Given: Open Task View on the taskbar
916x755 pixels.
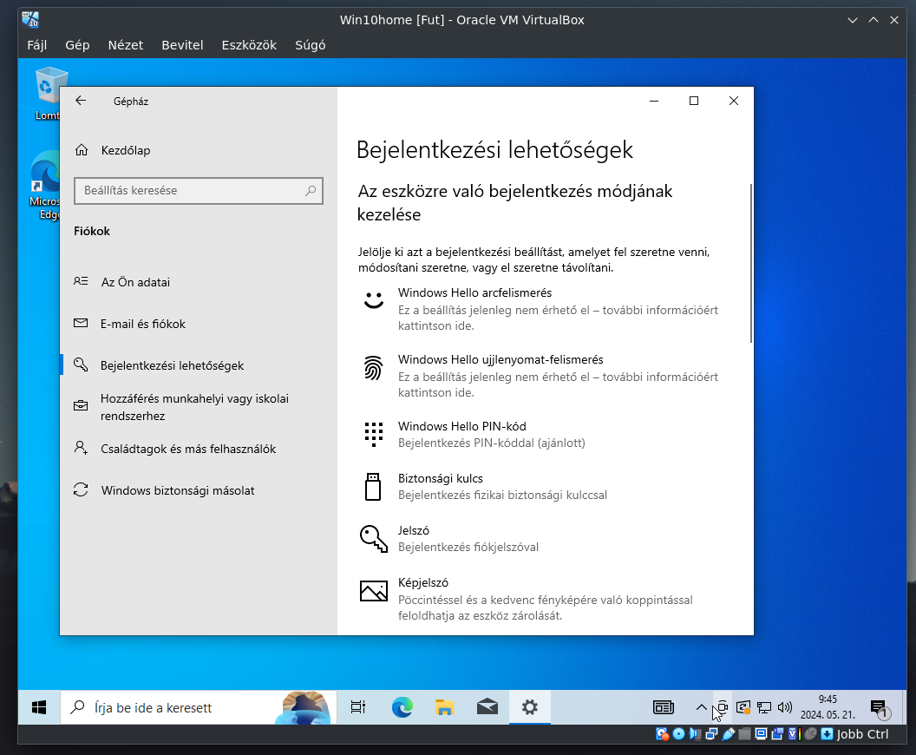Looking at the screenshot, I should click(x=358, y=707).
